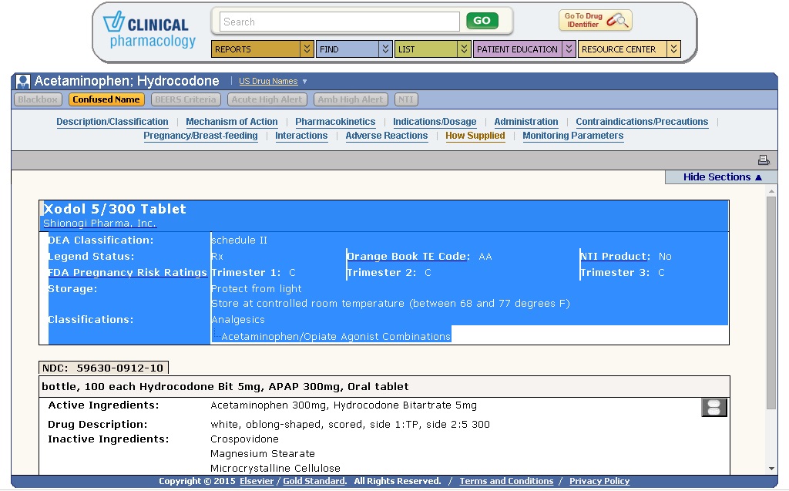The width and height of the screenshot is (789, 491).
Task: Click the bottle, 100 each Hydrocodone description
Action: click(x=225, y=387)
